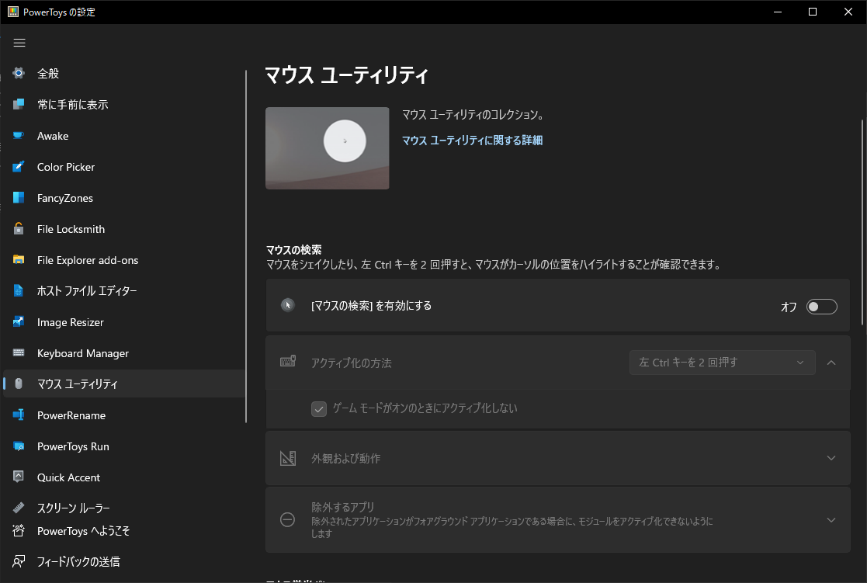The height and width of the screenshot is (583, 867).
Task: Click the Mouse Utilities (マウス ユーティリティ) mouse icon
Action: (x=19, y=383)
